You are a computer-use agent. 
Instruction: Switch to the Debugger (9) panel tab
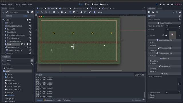coord(49,100)
